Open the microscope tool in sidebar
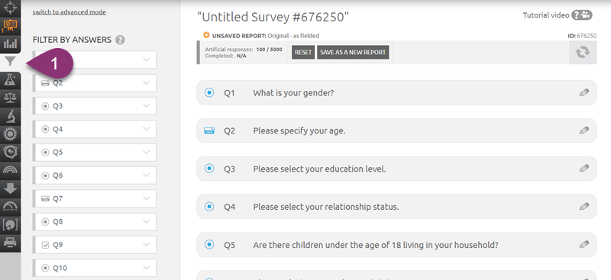The image size is (611, 280). click(10, 116)
